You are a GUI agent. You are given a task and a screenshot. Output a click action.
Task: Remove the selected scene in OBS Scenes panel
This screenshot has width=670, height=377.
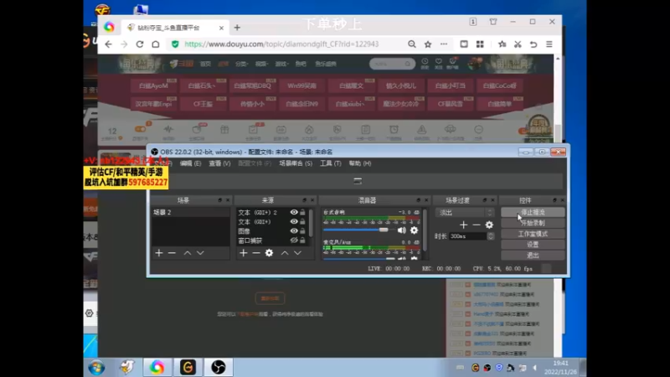coord(172,253)
